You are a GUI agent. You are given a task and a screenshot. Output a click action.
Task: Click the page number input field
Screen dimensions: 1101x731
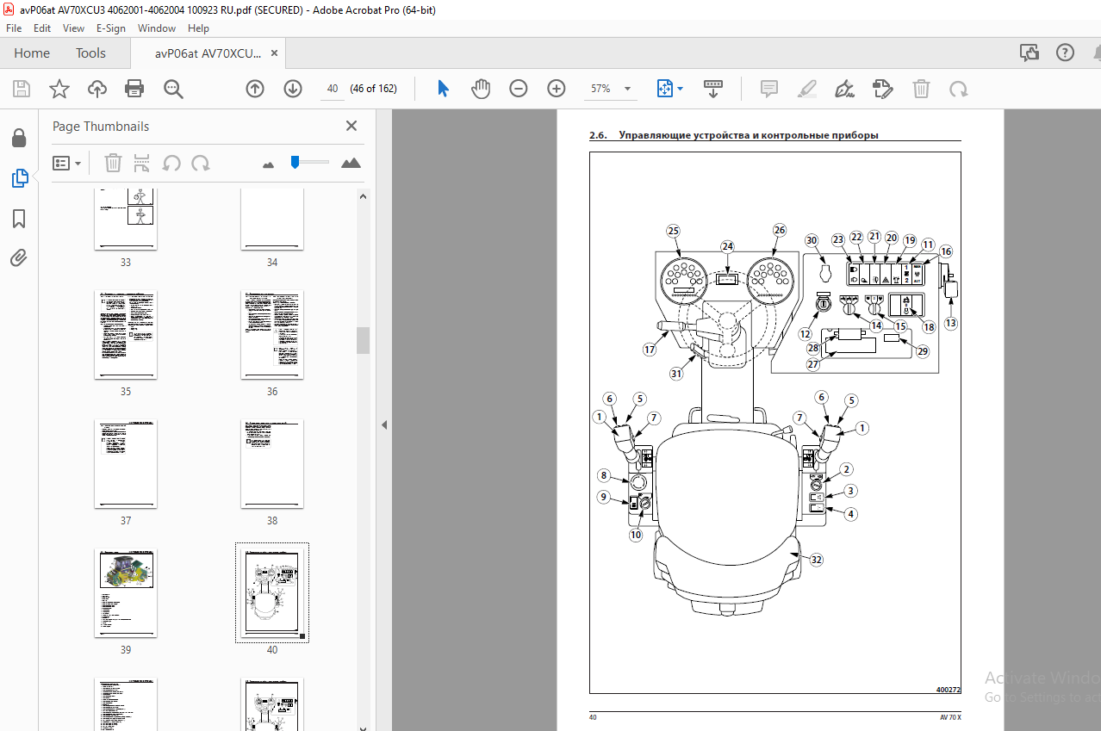[333, 89]
